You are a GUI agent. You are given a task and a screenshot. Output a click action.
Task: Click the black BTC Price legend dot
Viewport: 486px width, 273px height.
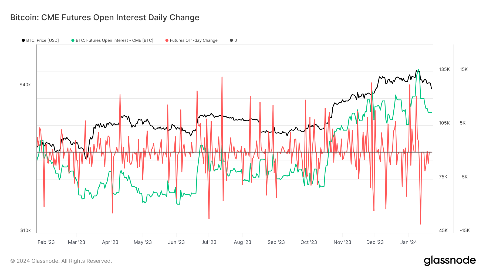tap(23, 40)
